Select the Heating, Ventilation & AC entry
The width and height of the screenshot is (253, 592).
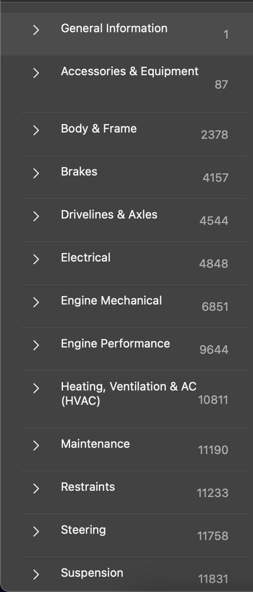(128, 393)
